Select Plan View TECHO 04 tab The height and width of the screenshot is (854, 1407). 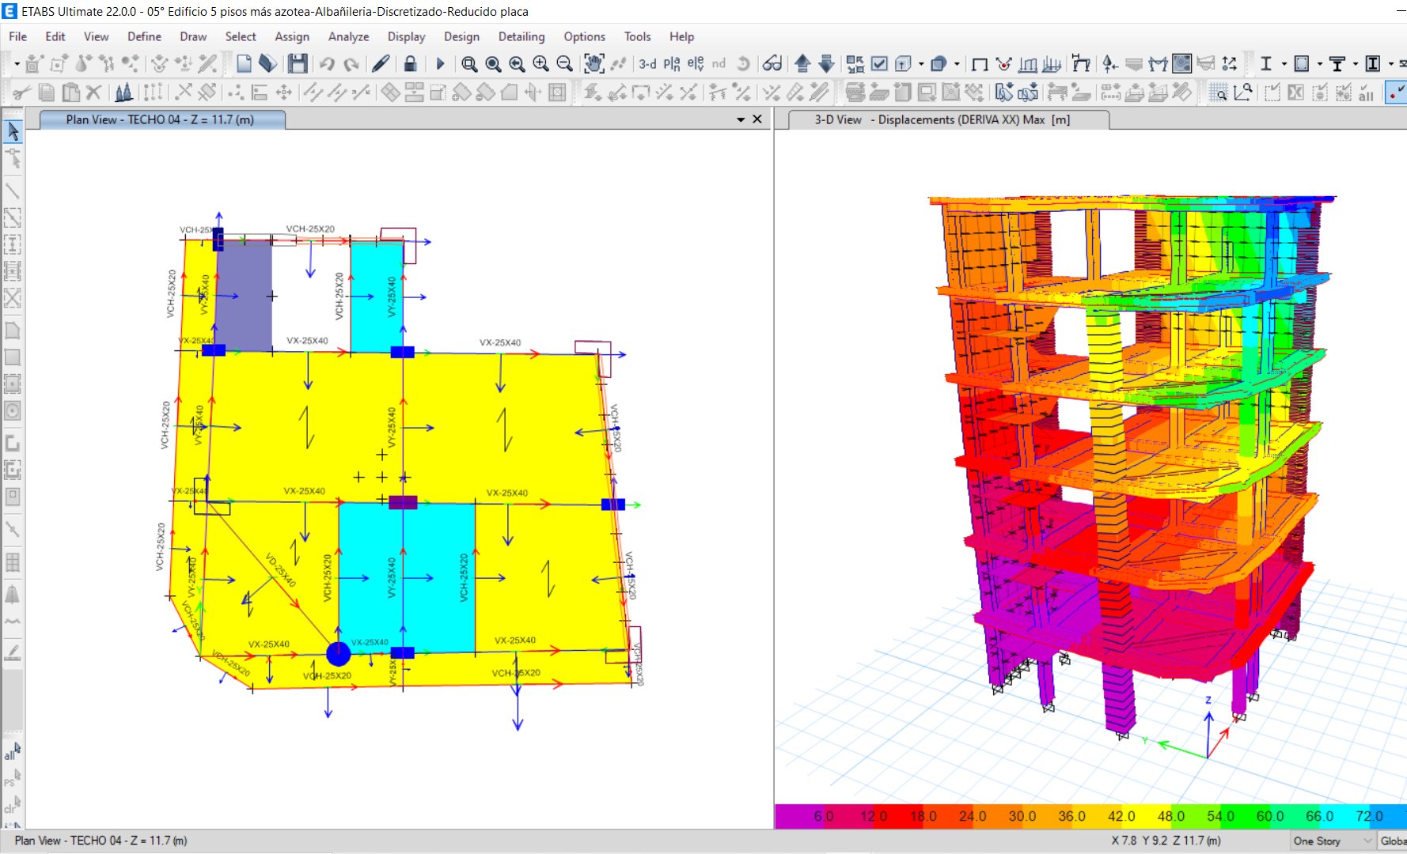(x=161, y=119)
